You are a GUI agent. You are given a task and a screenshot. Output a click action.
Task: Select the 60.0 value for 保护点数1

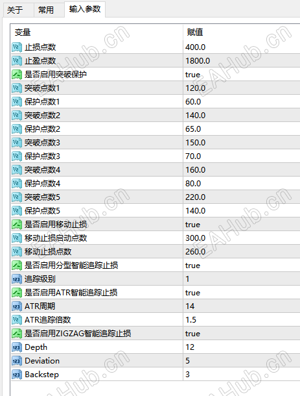193,102
